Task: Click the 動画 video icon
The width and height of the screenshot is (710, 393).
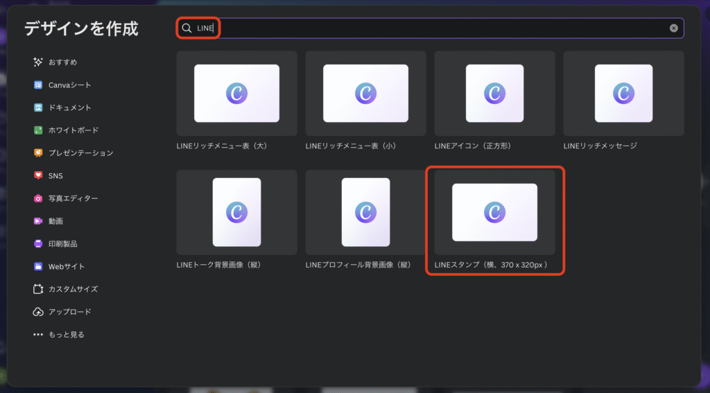Action: [x=38, y=221]
